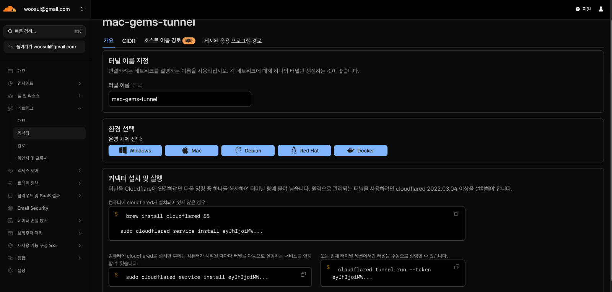Screen dimensions: 612x292
Task: Expand the 액세스 제어 chevron
Action: pyautogui.click(x=80, y=171)
